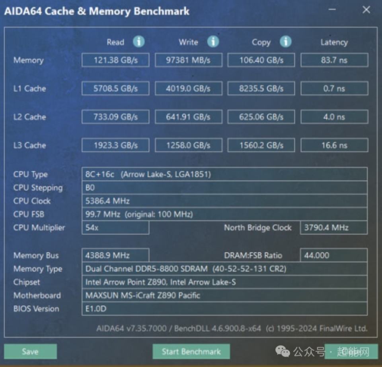Click the Memory row label
The image size is (382, 367).
(x=29, y=60)
